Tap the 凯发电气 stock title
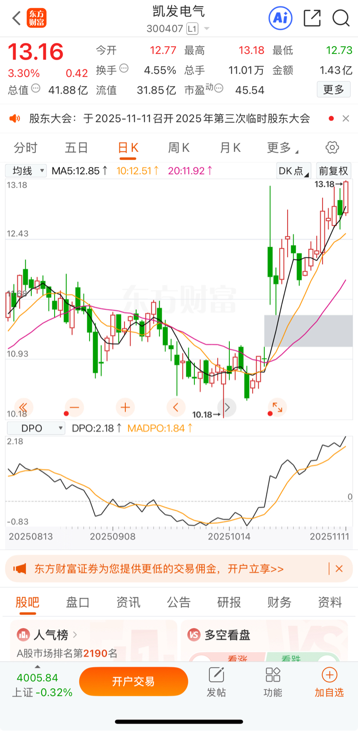 click(x=179, y=12)
